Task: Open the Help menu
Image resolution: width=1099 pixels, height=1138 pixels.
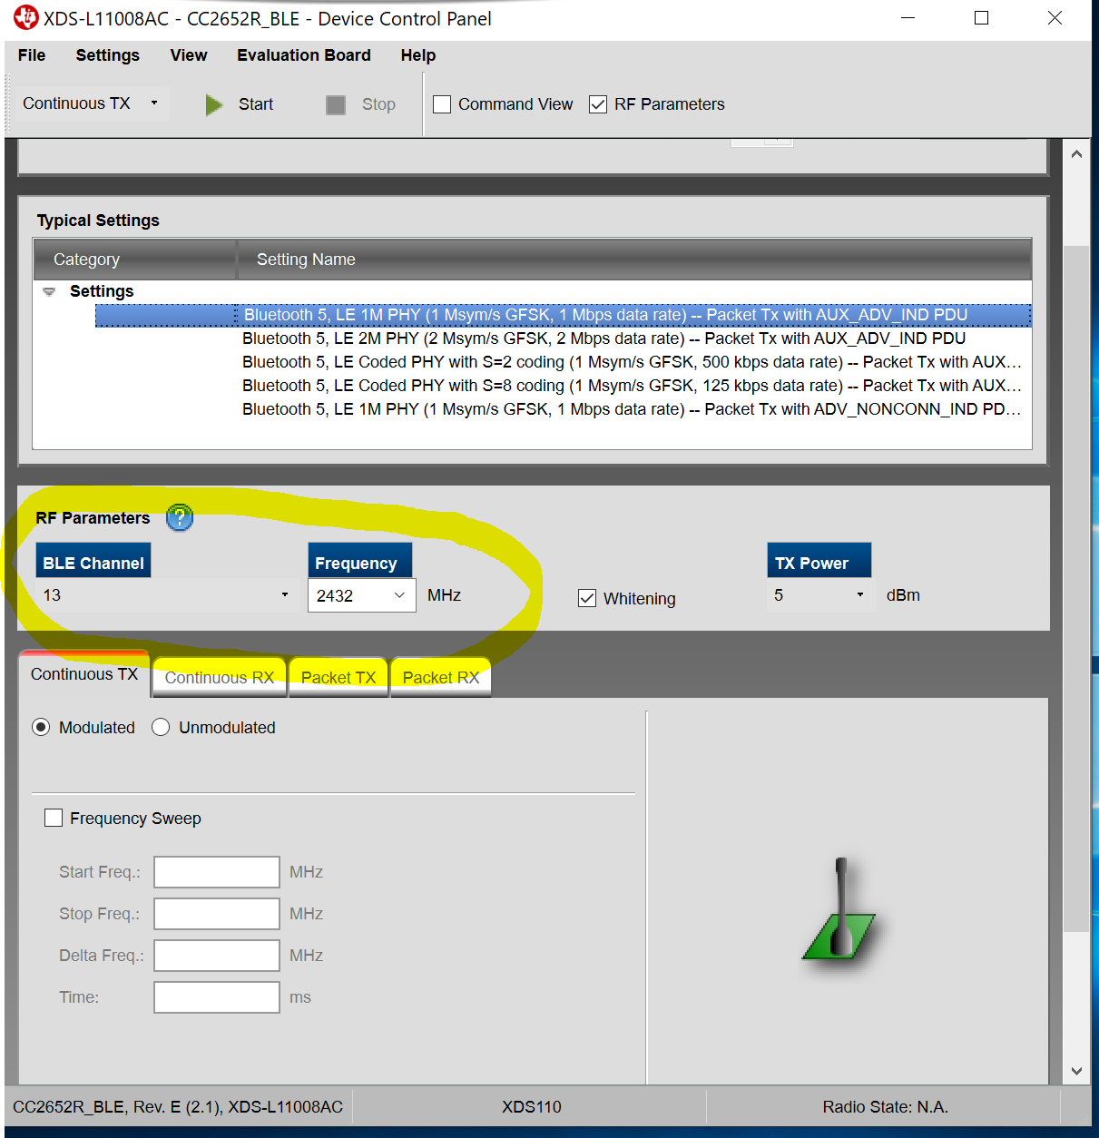Action: [418, 55]
